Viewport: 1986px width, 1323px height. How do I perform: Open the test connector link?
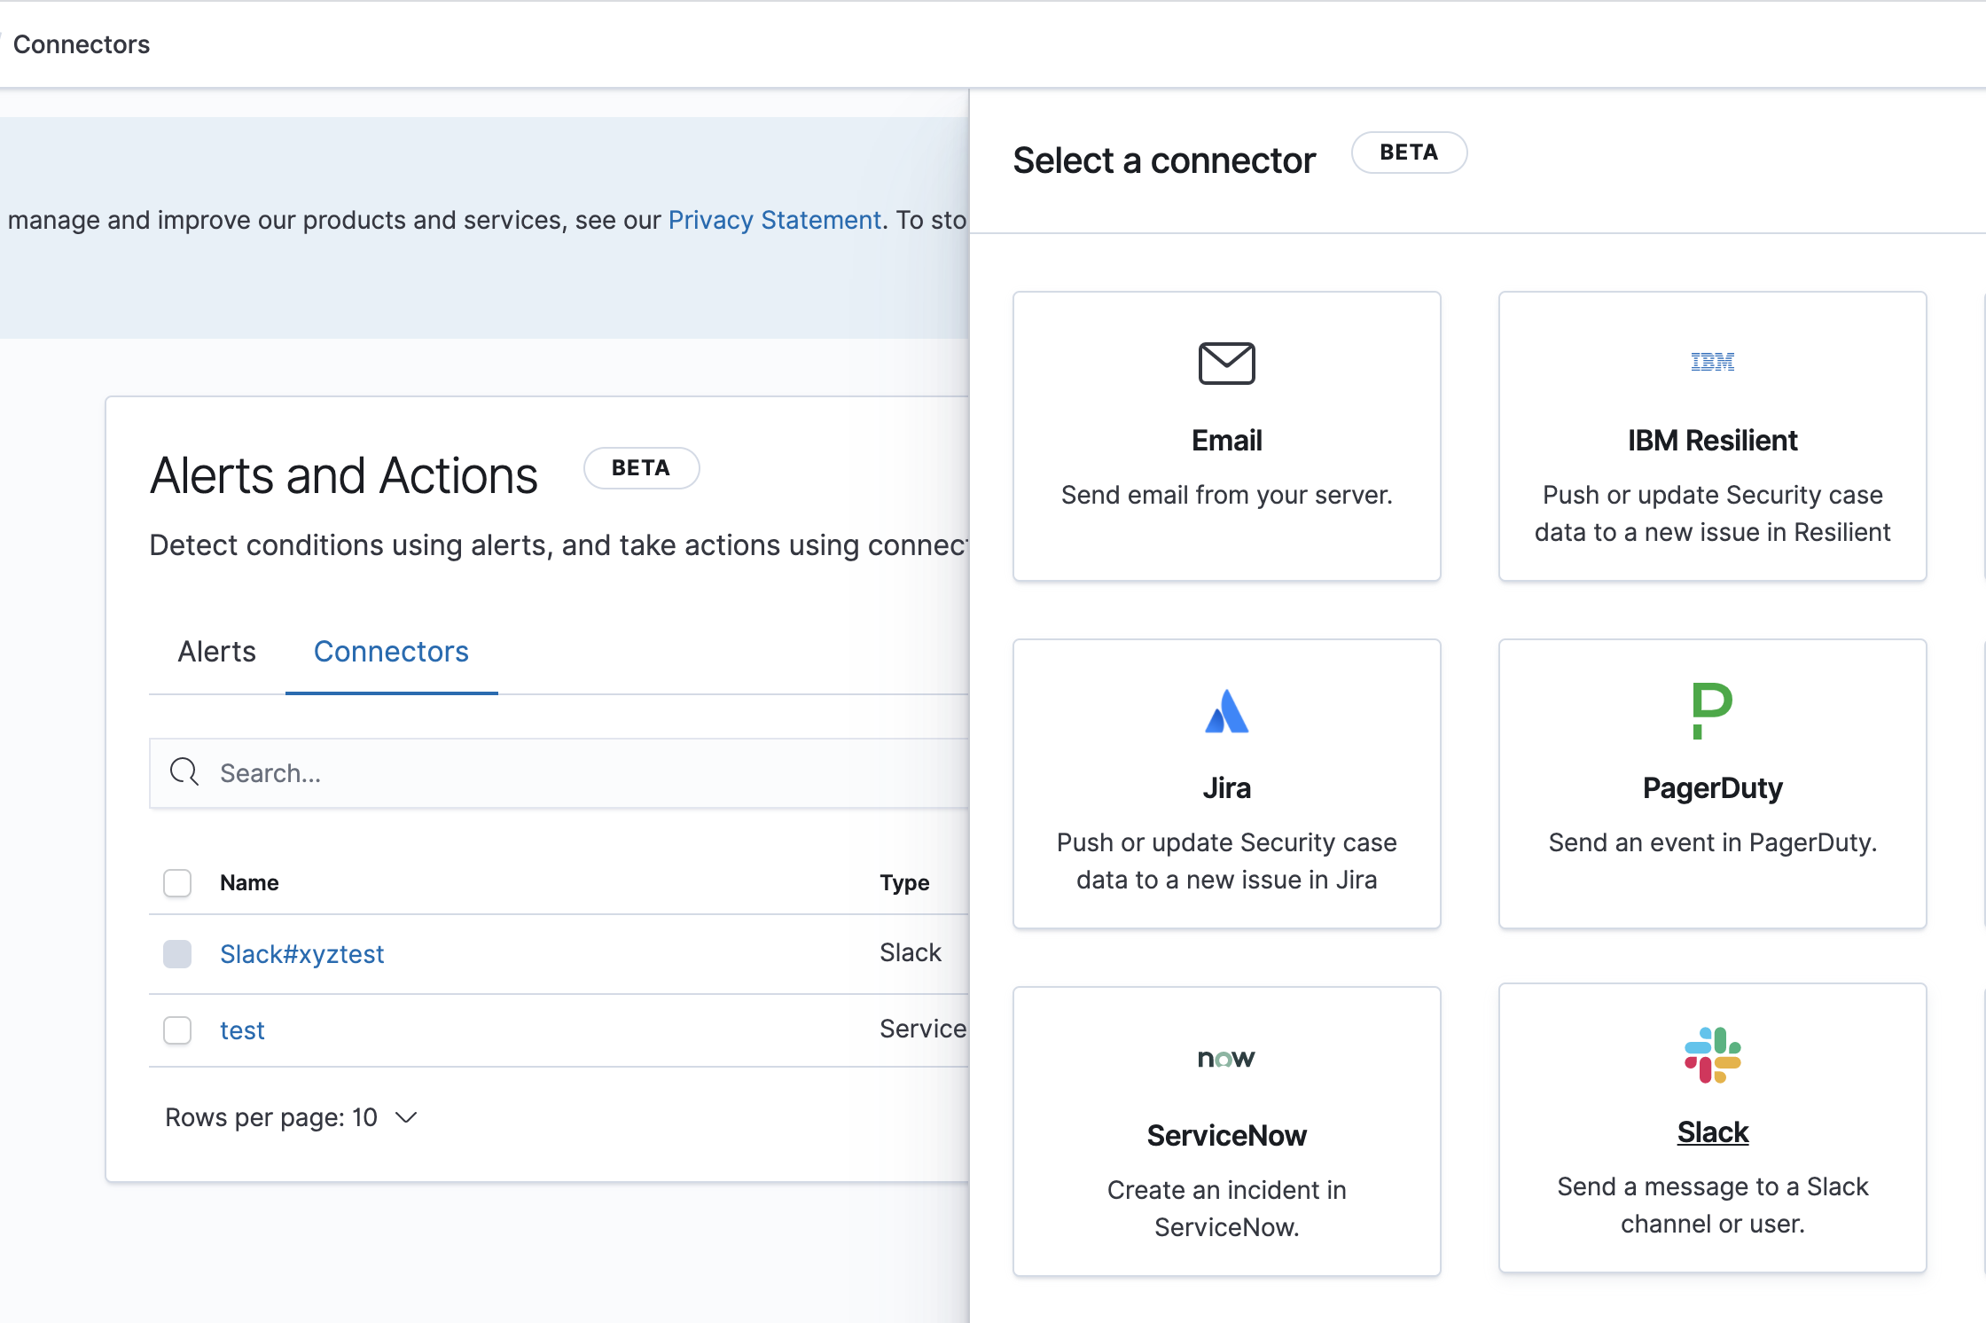click(242, 1029)
